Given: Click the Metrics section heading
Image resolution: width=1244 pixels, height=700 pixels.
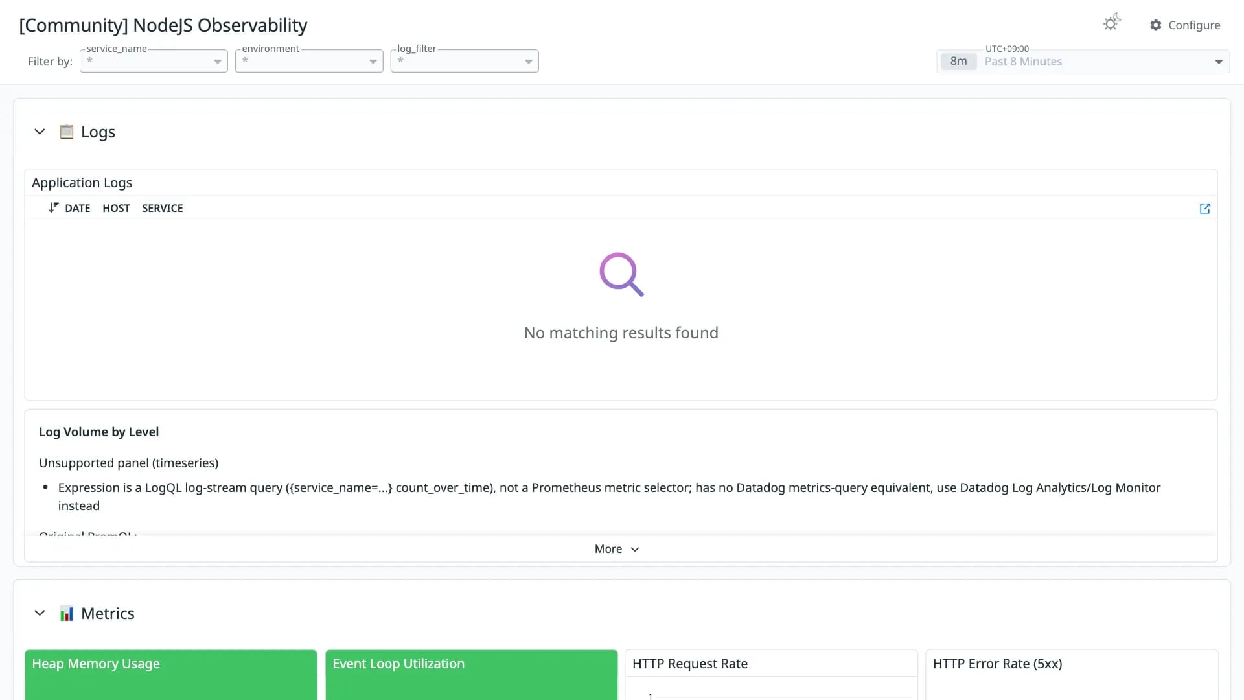Looking at the screenshot, I should click(x=108, y=613).
